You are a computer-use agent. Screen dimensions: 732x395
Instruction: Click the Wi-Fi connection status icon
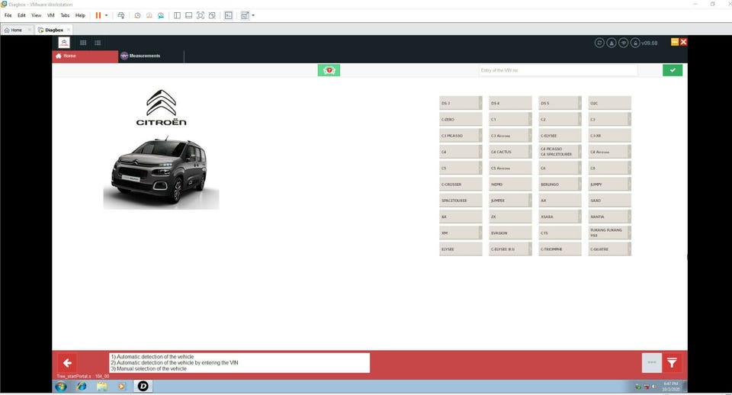tap(623, 43)
